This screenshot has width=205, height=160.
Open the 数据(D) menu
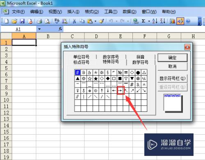click(x=130, y=12)
